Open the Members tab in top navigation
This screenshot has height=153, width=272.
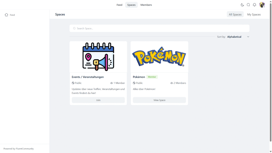(x=146, y=5)
